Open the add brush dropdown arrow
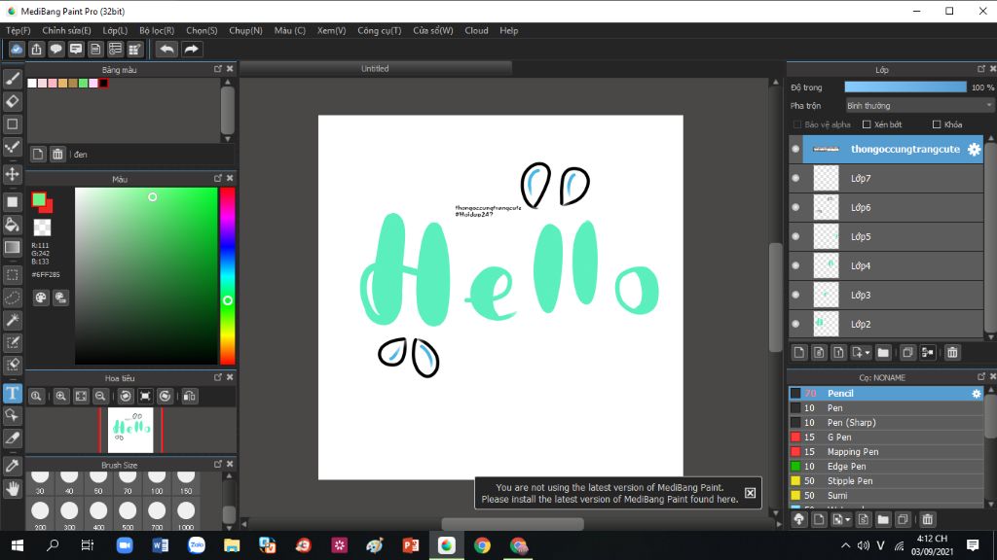Screen dimensions: 997x560 [x=848, y=520]
